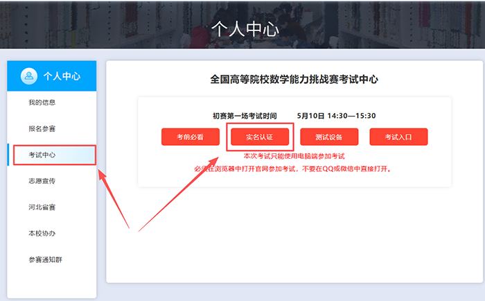
Task: Navigate to 河北省赛 in the sidebar
Action: coord(42,207)
